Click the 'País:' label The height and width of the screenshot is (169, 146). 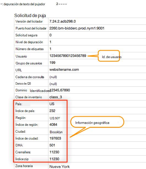tap(19, 104)
